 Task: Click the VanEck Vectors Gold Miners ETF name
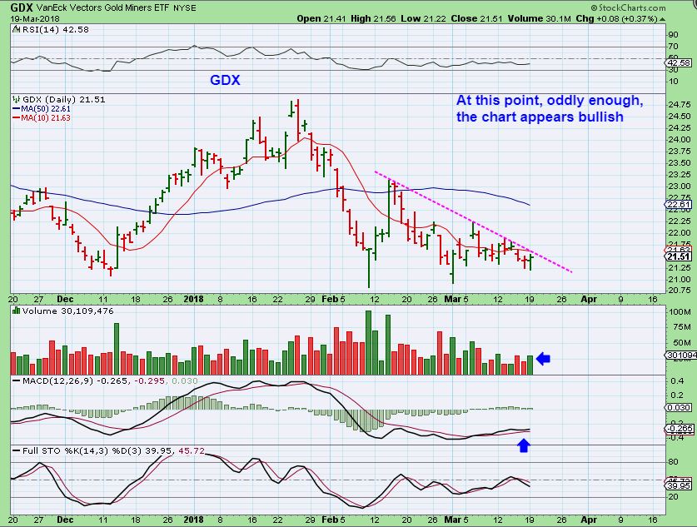102,7
